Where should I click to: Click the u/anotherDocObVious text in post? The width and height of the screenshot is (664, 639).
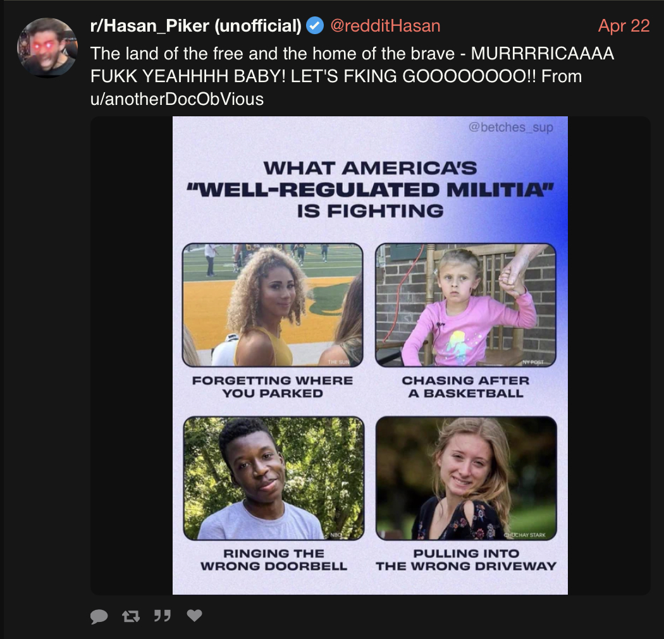(177, 99)
